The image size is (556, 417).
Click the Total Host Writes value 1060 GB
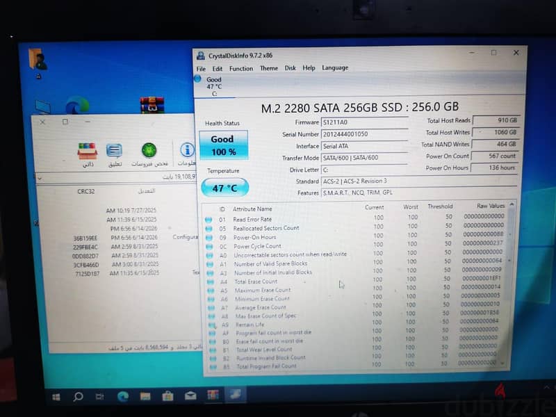point(496,132)
